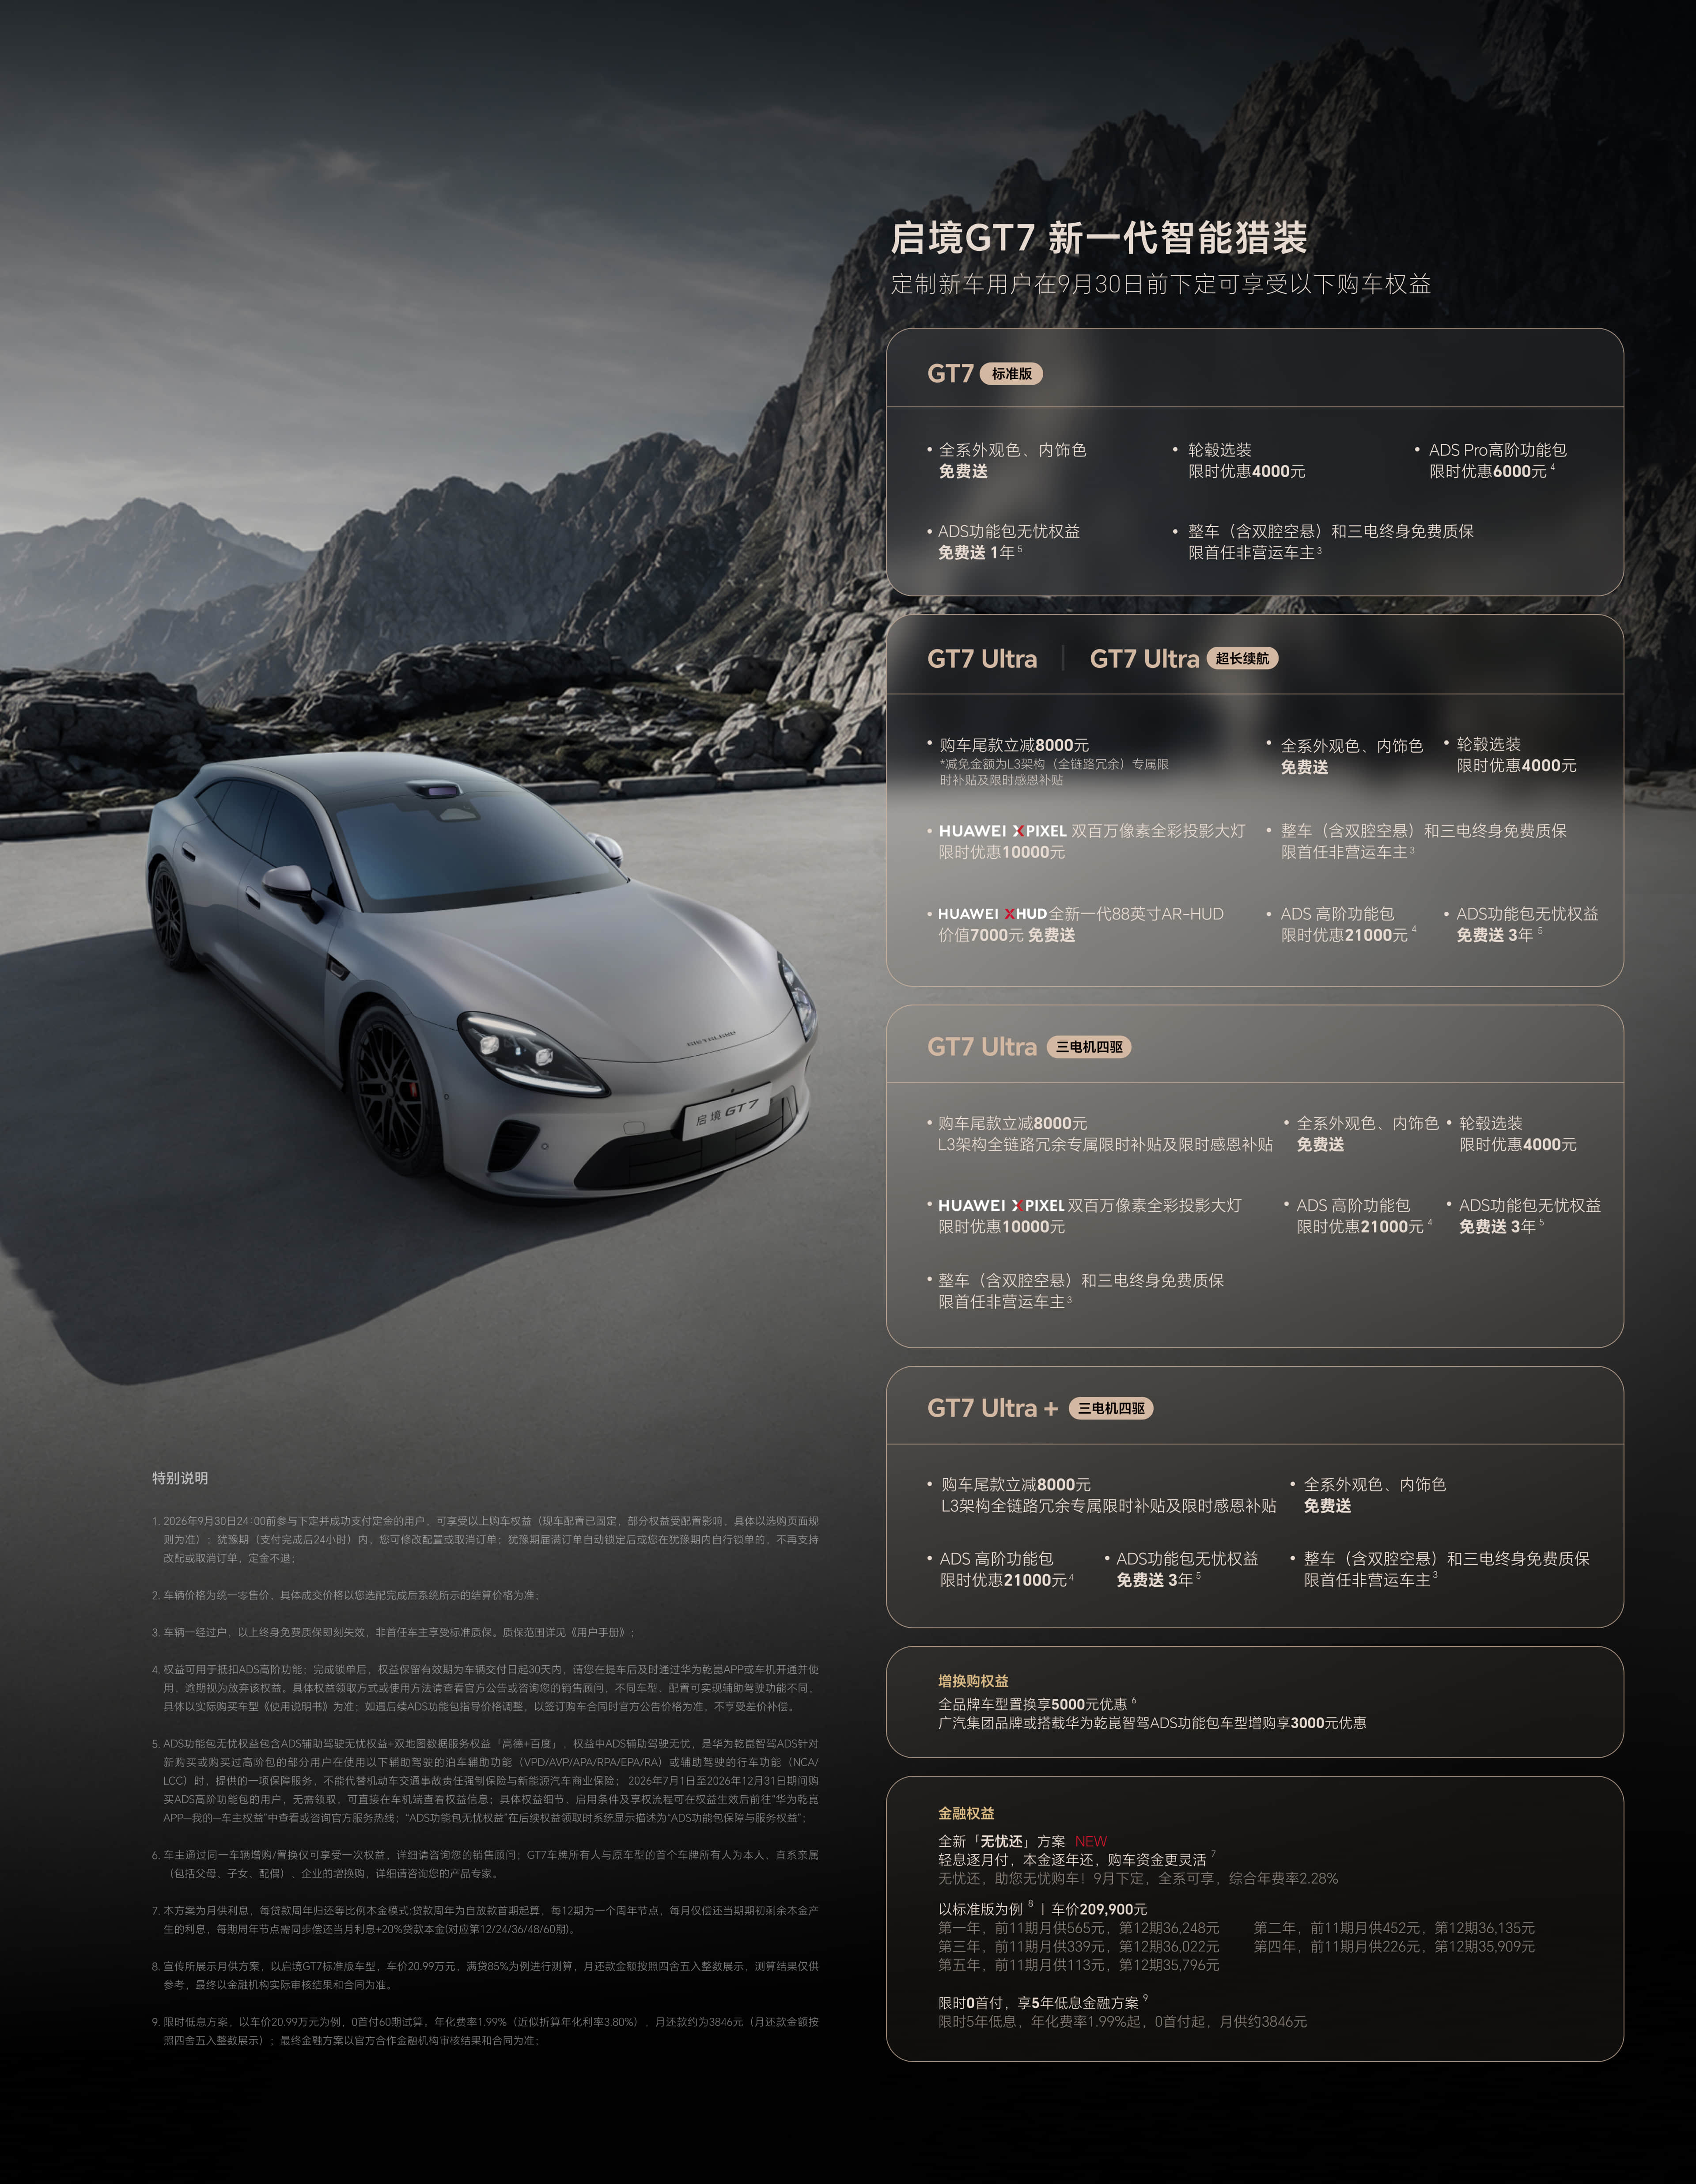Select the line ending "月供约3846元" in 金融权益

(1122, 2022)
